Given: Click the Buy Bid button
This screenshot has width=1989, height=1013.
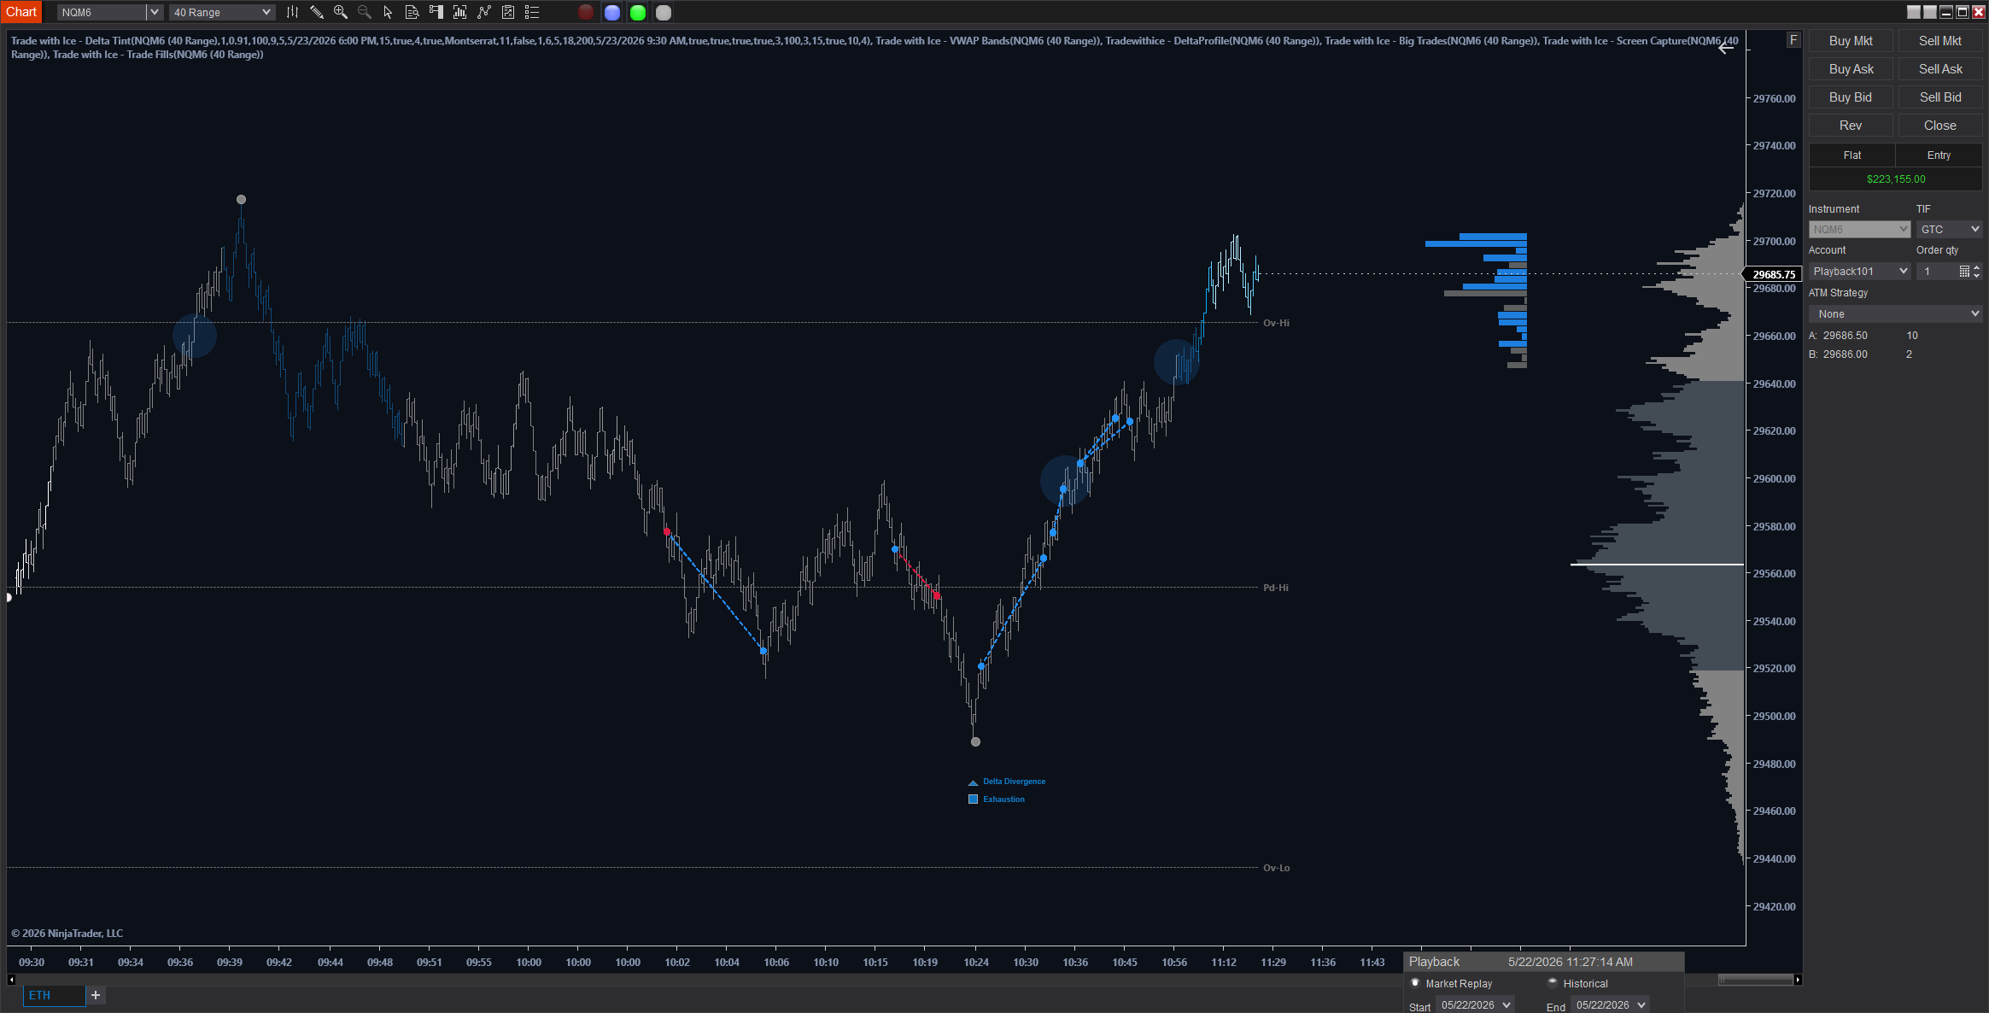Looking at the screenshot, I should point(1851,97).
